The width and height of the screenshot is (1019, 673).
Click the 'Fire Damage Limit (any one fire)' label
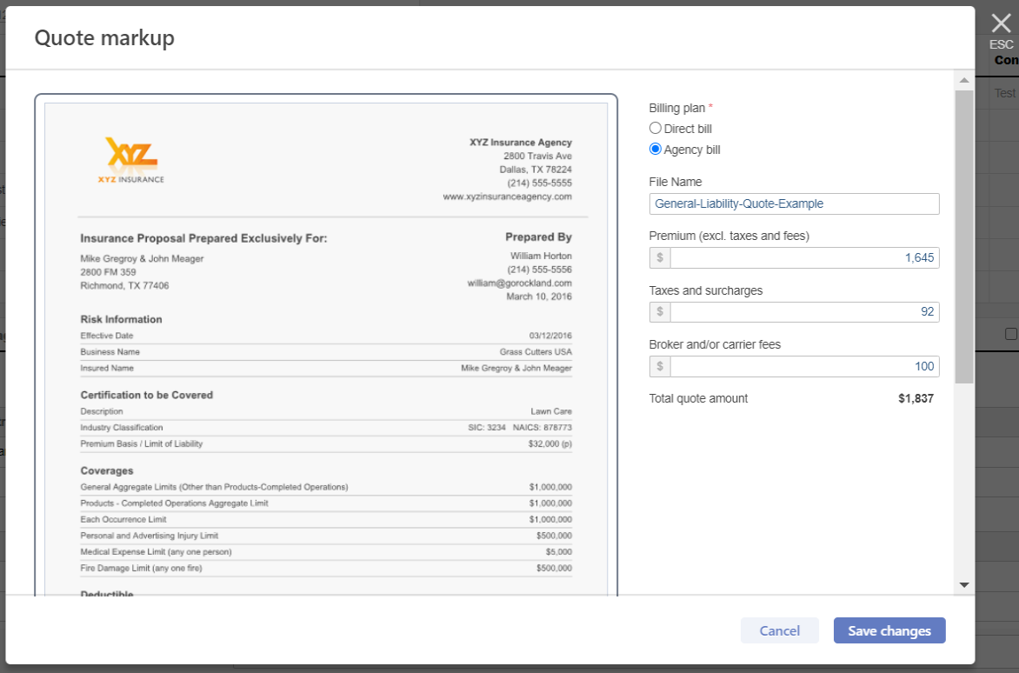(x=141, y=569)
